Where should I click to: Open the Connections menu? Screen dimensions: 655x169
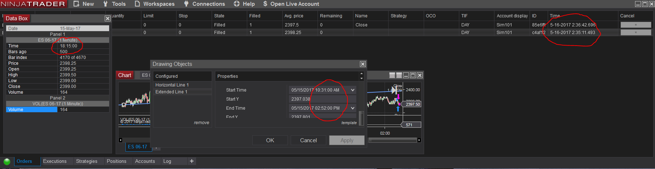208,4
